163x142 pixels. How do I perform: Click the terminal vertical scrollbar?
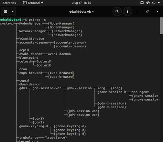pyautogui.click(x=161, y=26)
